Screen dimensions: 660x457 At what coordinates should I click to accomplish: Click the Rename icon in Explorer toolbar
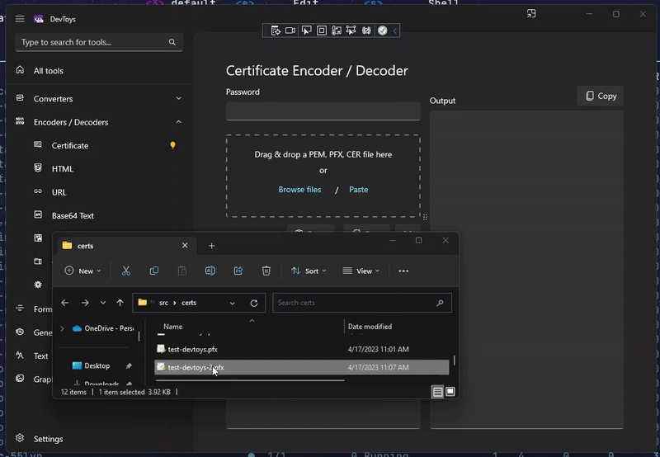pyautogui.click(x=210, y=271)
